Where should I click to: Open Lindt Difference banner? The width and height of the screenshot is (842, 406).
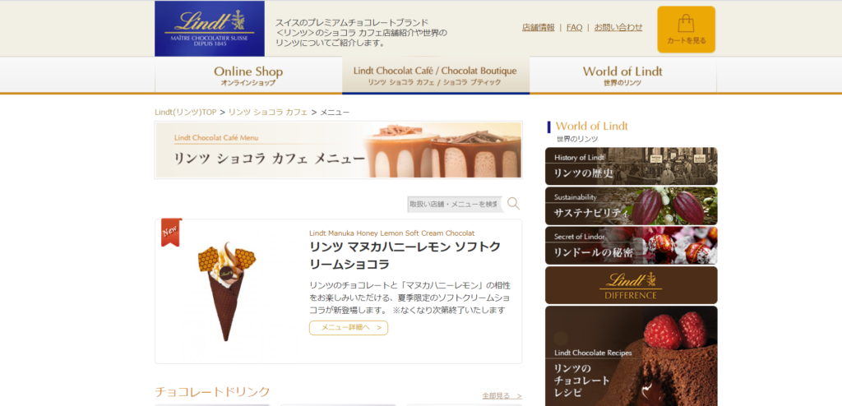(631, 285)
